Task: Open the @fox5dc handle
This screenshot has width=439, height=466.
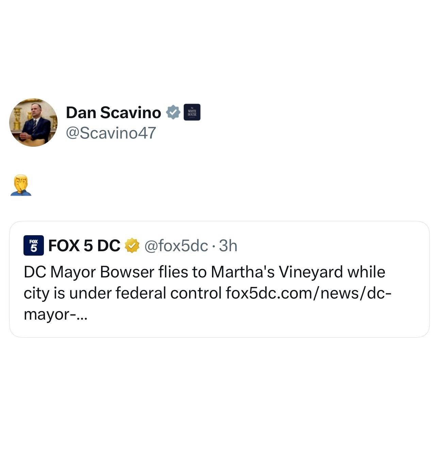Action: (176, 245)
